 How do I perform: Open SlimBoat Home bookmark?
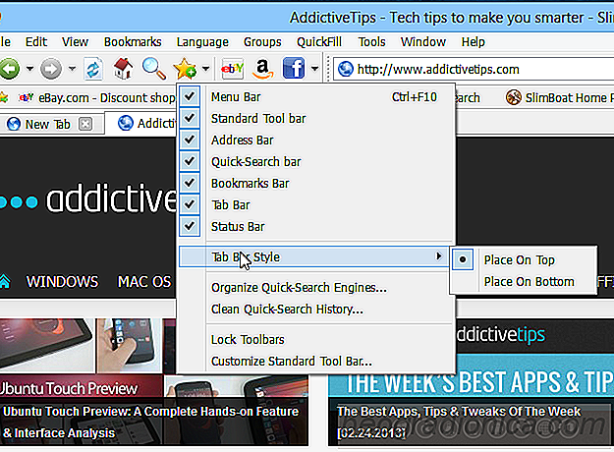tap(559, 97)
